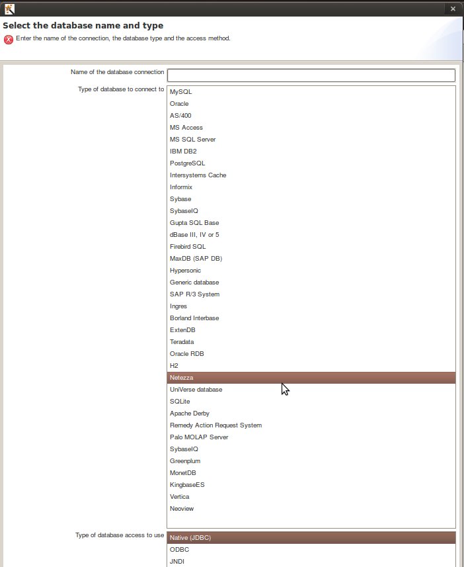Choose Neoview database type
This screenshot has height=567, width=464.
311,509
